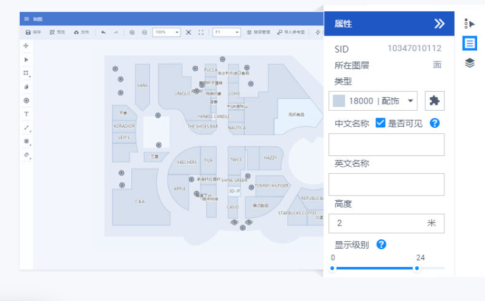Screen dimensions: 485x301
Task: Open the layers stack icon on right sidebar
Action: click(x=470, y=63)
